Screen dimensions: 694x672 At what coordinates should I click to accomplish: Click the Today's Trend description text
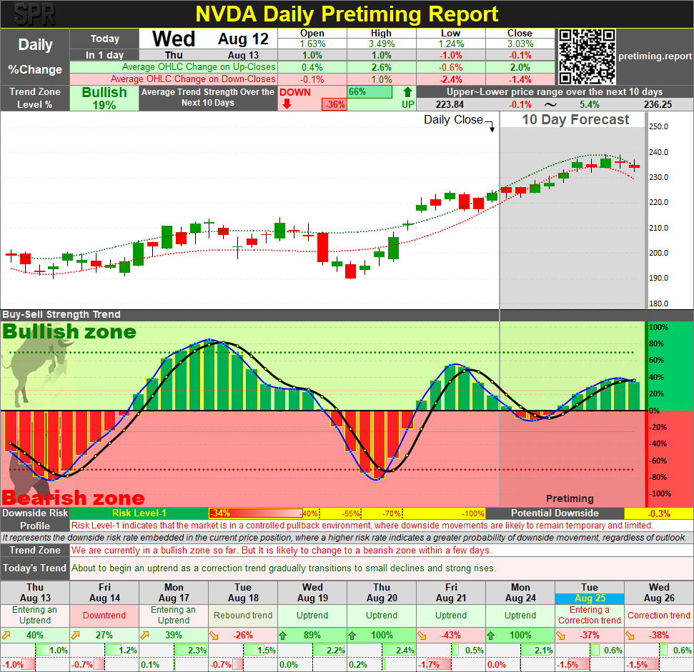pos(284,568)
